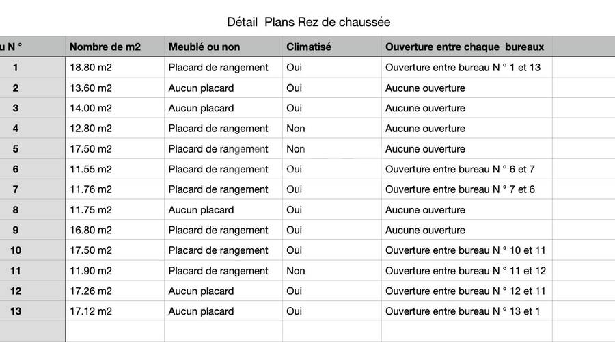
Task: Click the table title "Détail Plans Rez de chaussée"
Action: tap(309, 22)
